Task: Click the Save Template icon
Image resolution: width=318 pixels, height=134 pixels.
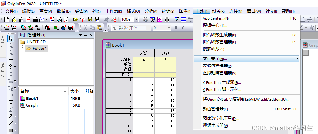Action: (x=97, y=20)
